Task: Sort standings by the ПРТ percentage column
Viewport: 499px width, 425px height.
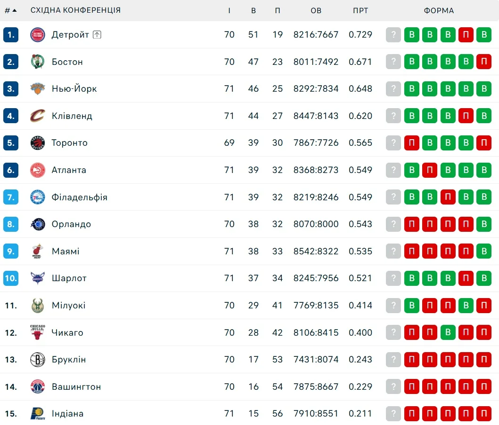Action: [x=360, y=10]
